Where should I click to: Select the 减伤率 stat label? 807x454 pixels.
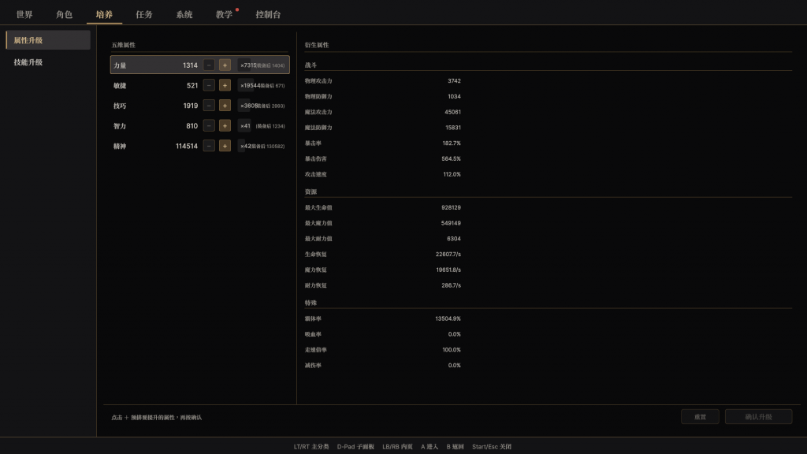313,365
